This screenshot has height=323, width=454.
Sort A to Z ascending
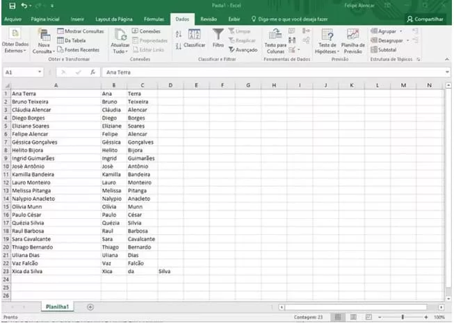pos(179,34)
